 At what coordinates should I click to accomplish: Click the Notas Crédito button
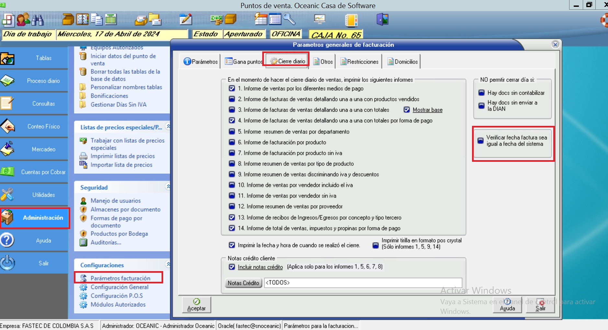click(243, 283)
